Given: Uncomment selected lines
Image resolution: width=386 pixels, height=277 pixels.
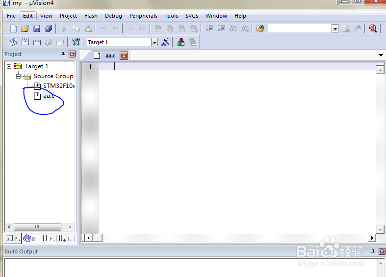Looking at the screenshot, I should click(245, 28).
